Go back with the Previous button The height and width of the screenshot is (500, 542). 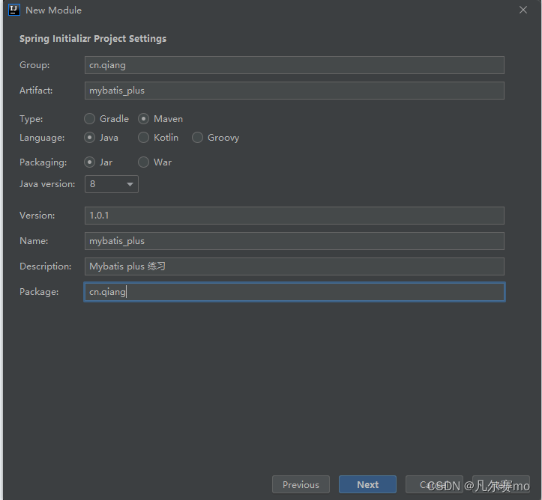[x=301, y=484]
